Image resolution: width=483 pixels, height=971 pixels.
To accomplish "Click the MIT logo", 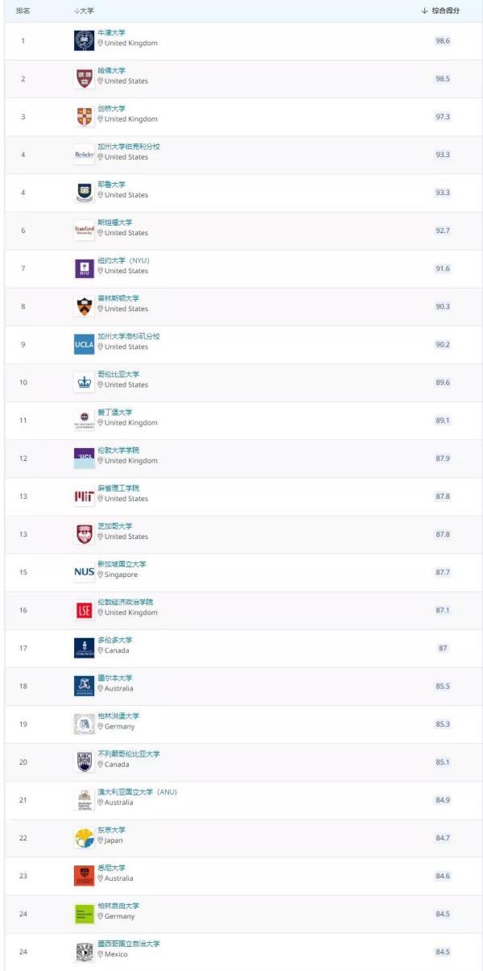I will (x=85, y=496).
